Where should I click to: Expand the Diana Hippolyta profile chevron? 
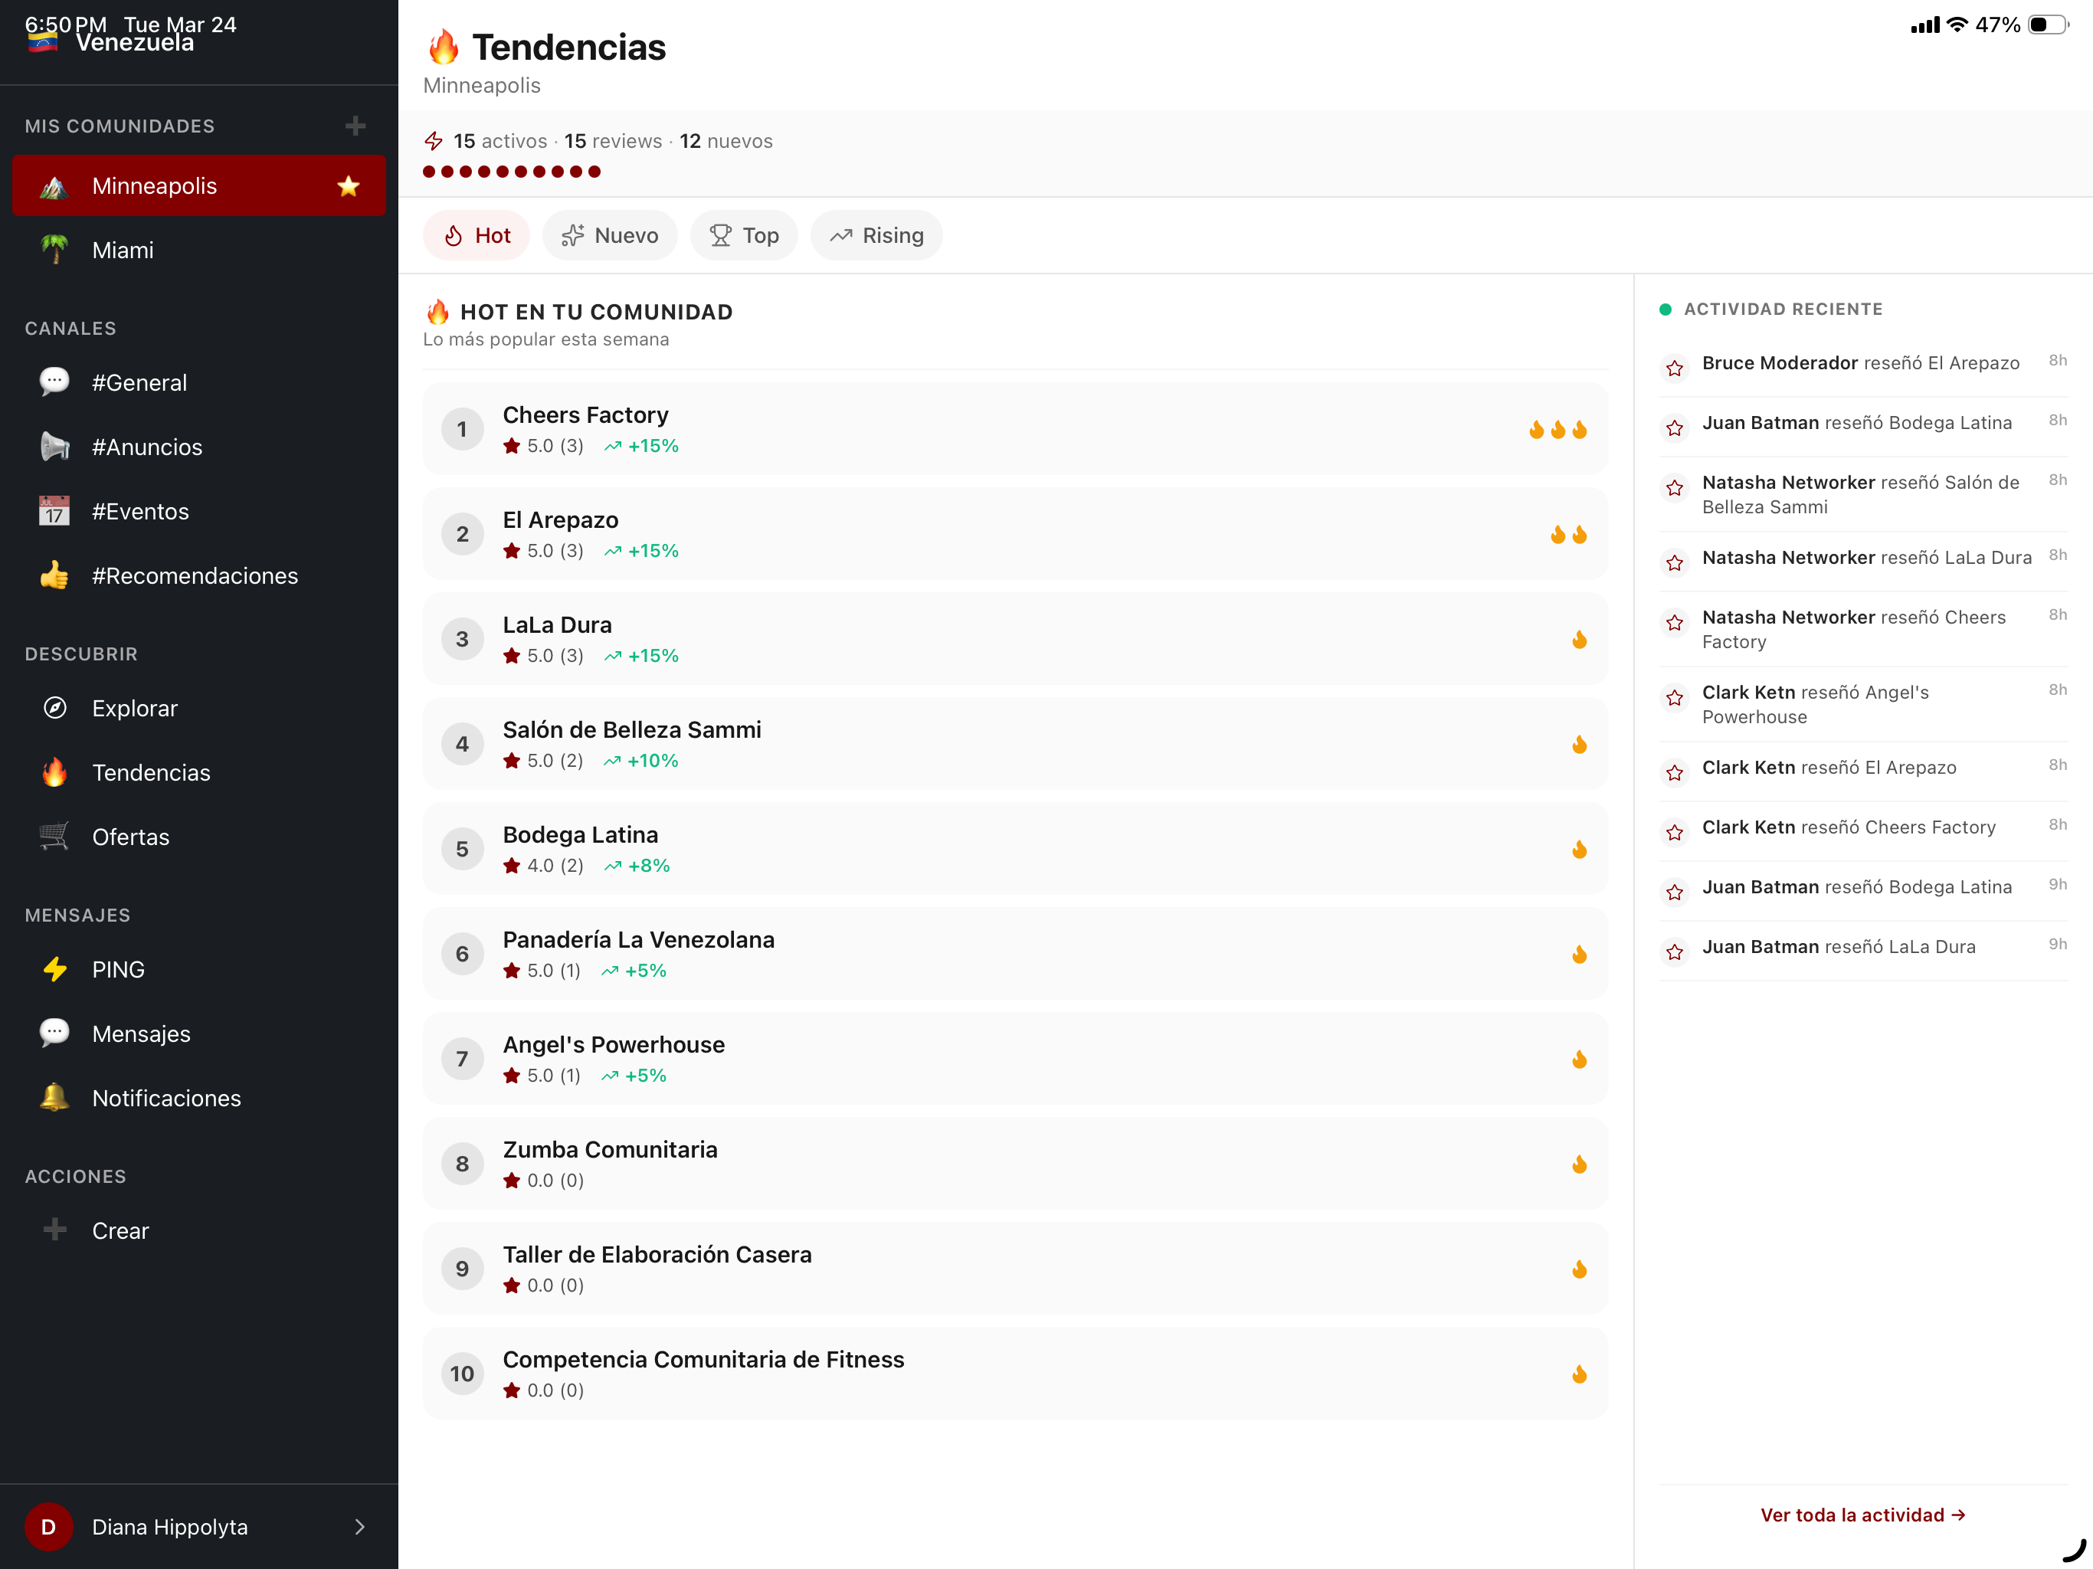[x=359, y=1526]
